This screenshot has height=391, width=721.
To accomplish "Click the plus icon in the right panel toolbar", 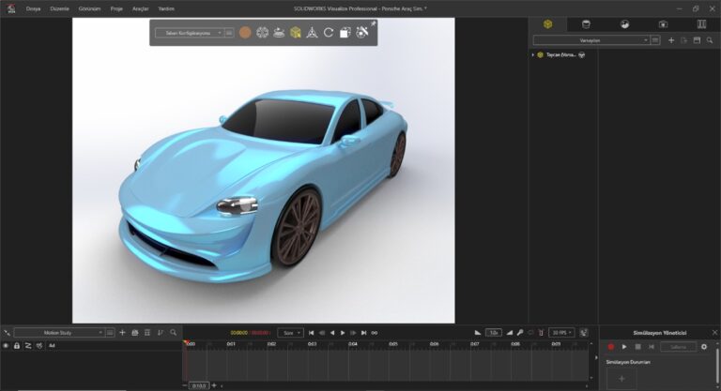I will [670, 41].
